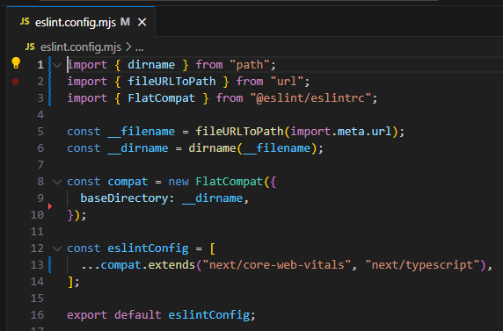The width and height of the screenshot is (503, 331).
Task: Collapse the FlatCompat block on line 8
Action: [x=57, y=182]
